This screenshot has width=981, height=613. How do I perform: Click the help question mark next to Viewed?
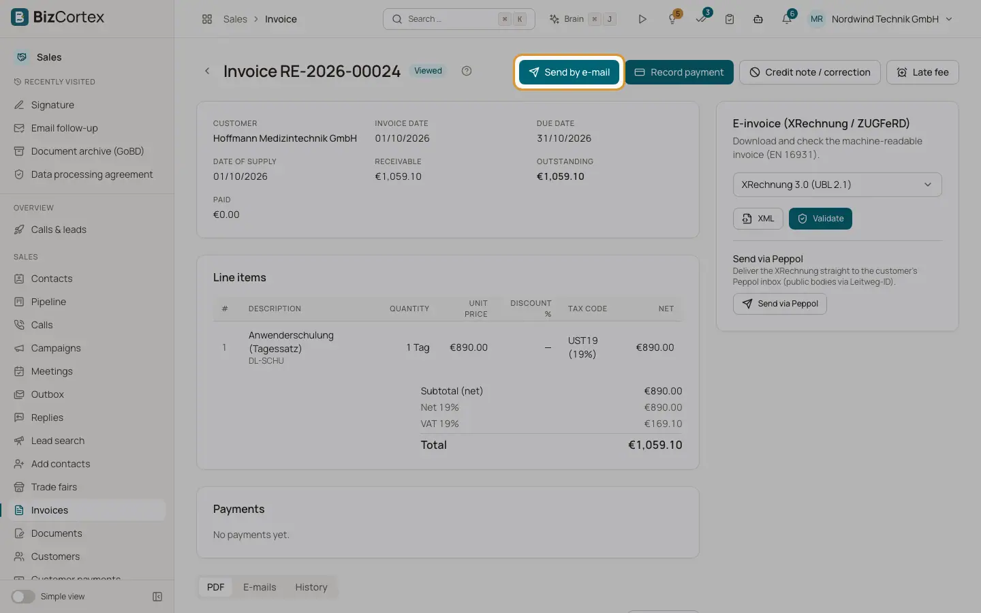467,71
